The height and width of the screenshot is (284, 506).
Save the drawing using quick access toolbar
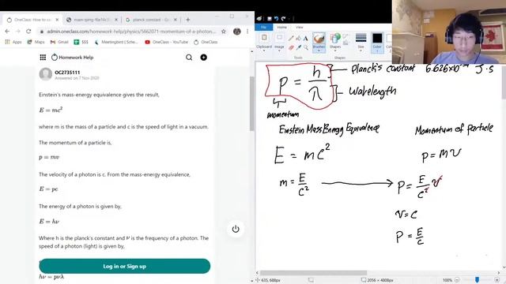(270, 19)
